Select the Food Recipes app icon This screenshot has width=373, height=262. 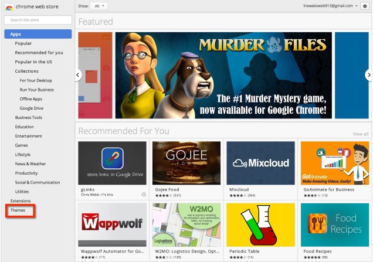click(x=334, y=224)
